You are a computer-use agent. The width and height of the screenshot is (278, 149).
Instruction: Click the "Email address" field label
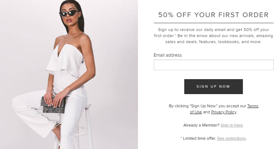(167, 55)
